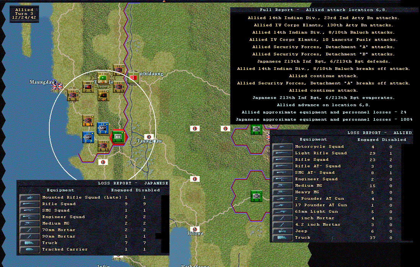Viewport: 420px width, 267px height.
Task: Click the SMG AT- Squad equipment icon
Action: 282,173
